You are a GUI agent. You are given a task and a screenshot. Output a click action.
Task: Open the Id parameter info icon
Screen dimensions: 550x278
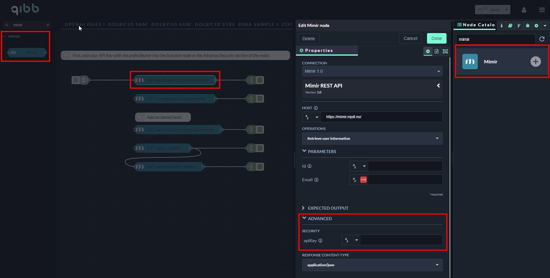tap(310, 166)
